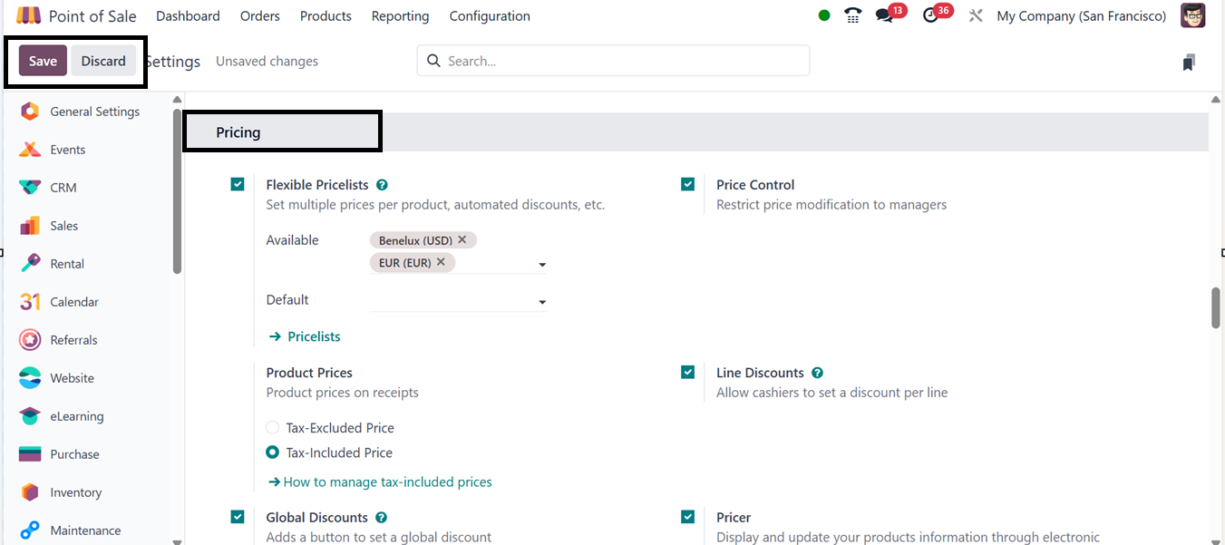Click the Save button
Screen dimensions: 1225x545
[x=43, y=61]
